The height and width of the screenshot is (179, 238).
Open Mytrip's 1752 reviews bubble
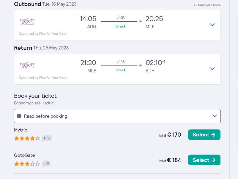(x=47, y=138)
